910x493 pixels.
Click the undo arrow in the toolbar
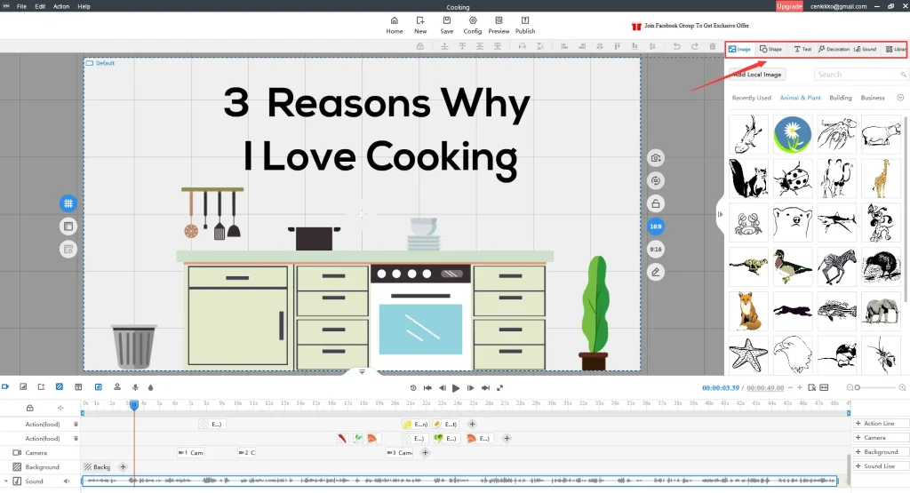click(x=678, y=46)
